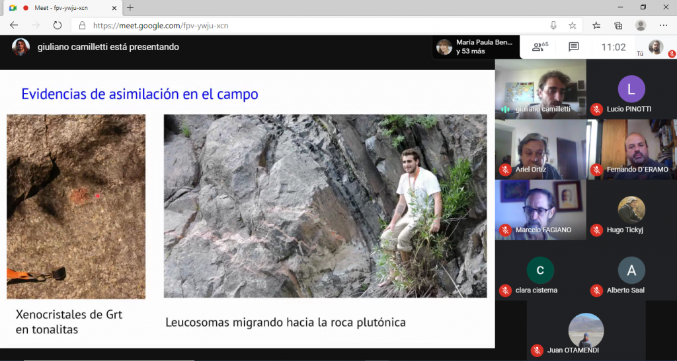Click slide title 'Evidencias de asimilación en el campo'
677x361 pixels.
(x=140, y=94)
